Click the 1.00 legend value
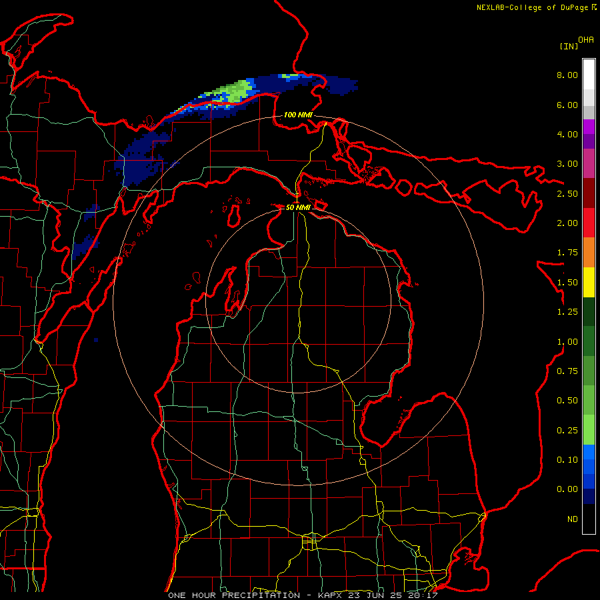Screen dimensions: 600x600 (x=567, y=342)
